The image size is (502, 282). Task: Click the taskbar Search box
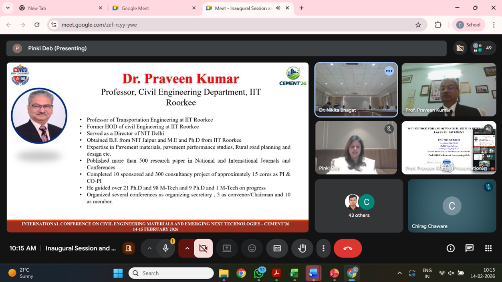tap(171, 273)
